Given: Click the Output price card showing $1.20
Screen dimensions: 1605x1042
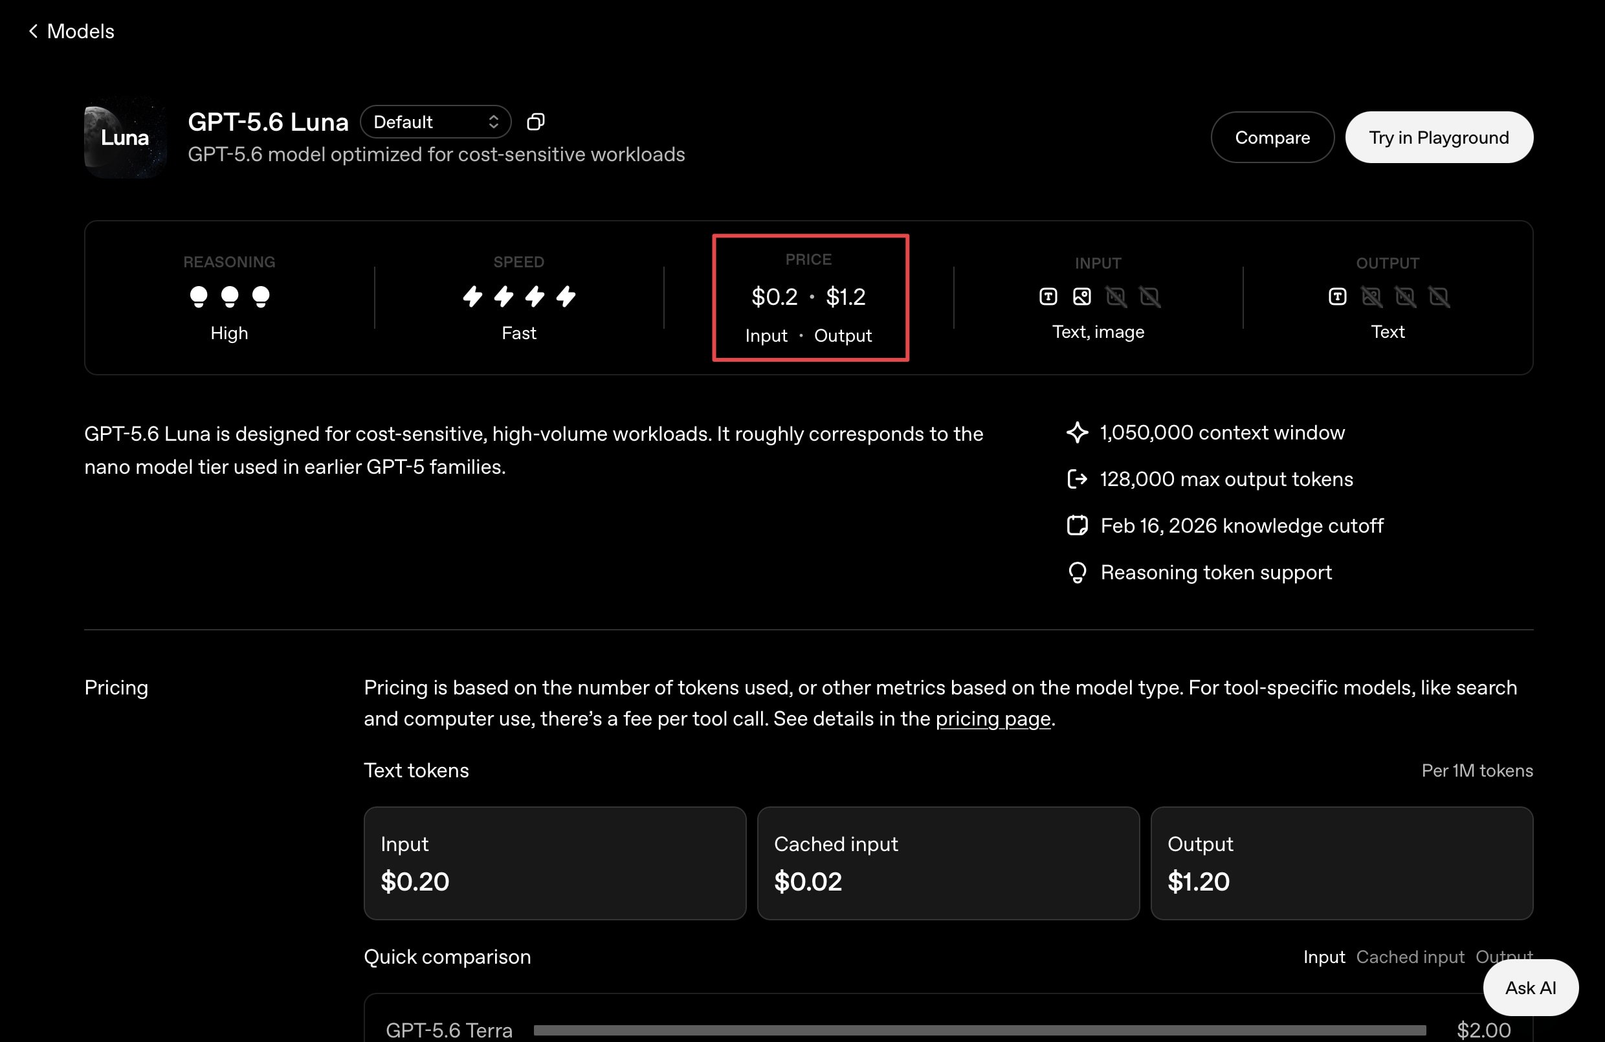Looking at the screenshot, I should click(x=1342, y=863).
